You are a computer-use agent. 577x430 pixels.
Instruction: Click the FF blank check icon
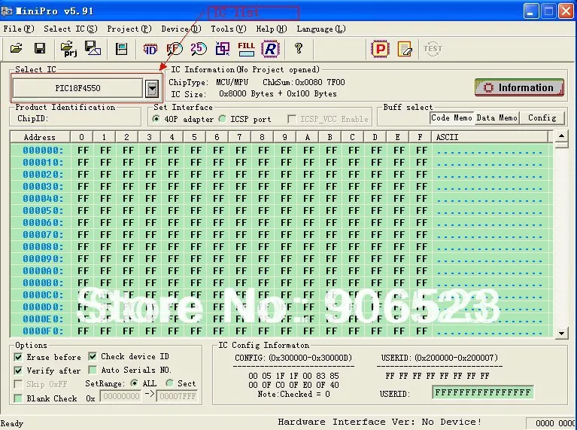point(175,49)
